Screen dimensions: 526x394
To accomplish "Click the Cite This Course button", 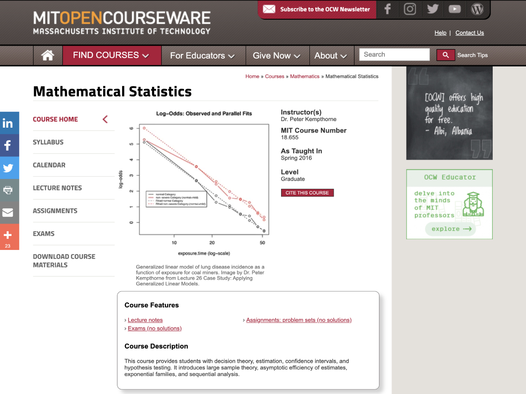I will click(307, 193).
